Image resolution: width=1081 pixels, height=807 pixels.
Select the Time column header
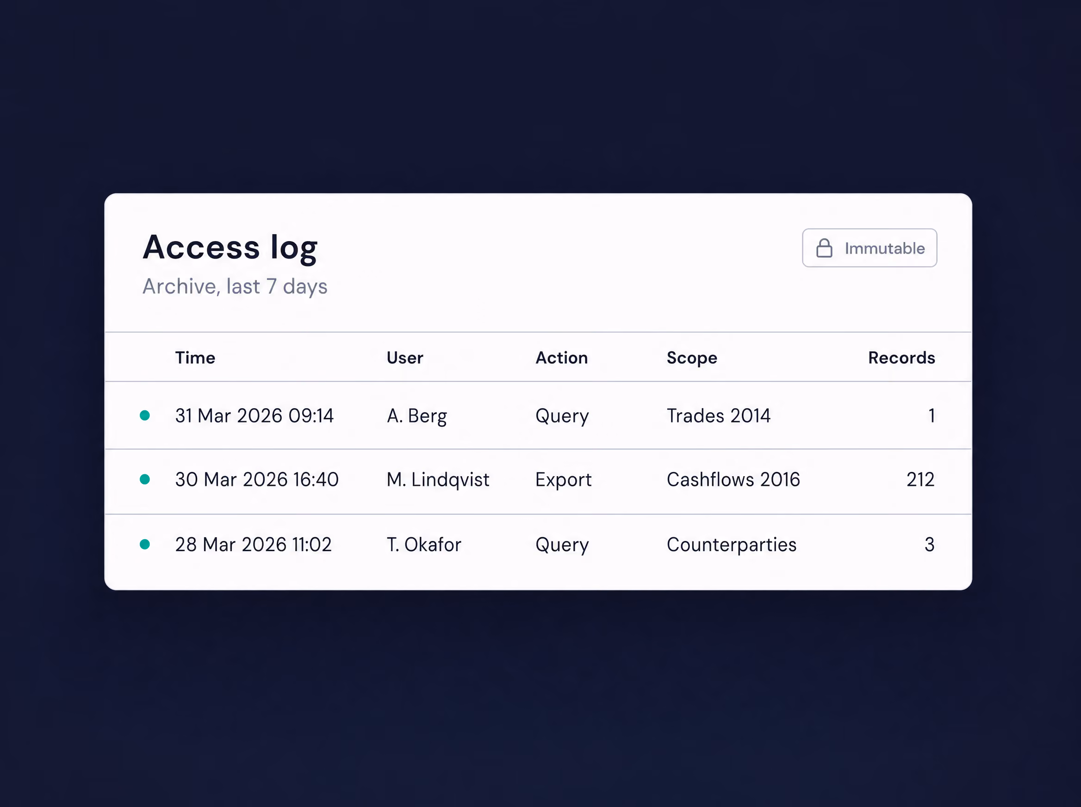coord(195,358)
